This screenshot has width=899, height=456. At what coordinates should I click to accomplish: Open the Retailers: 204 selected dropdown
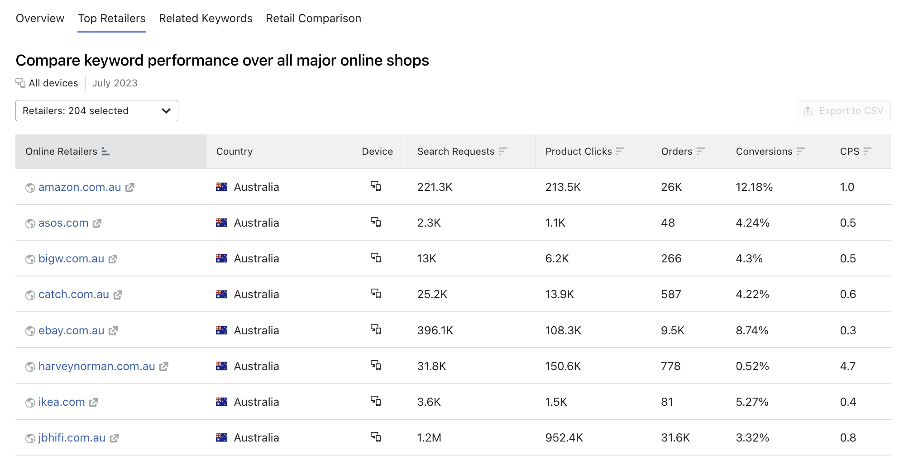pyautogui.click(x=96, y=110)
